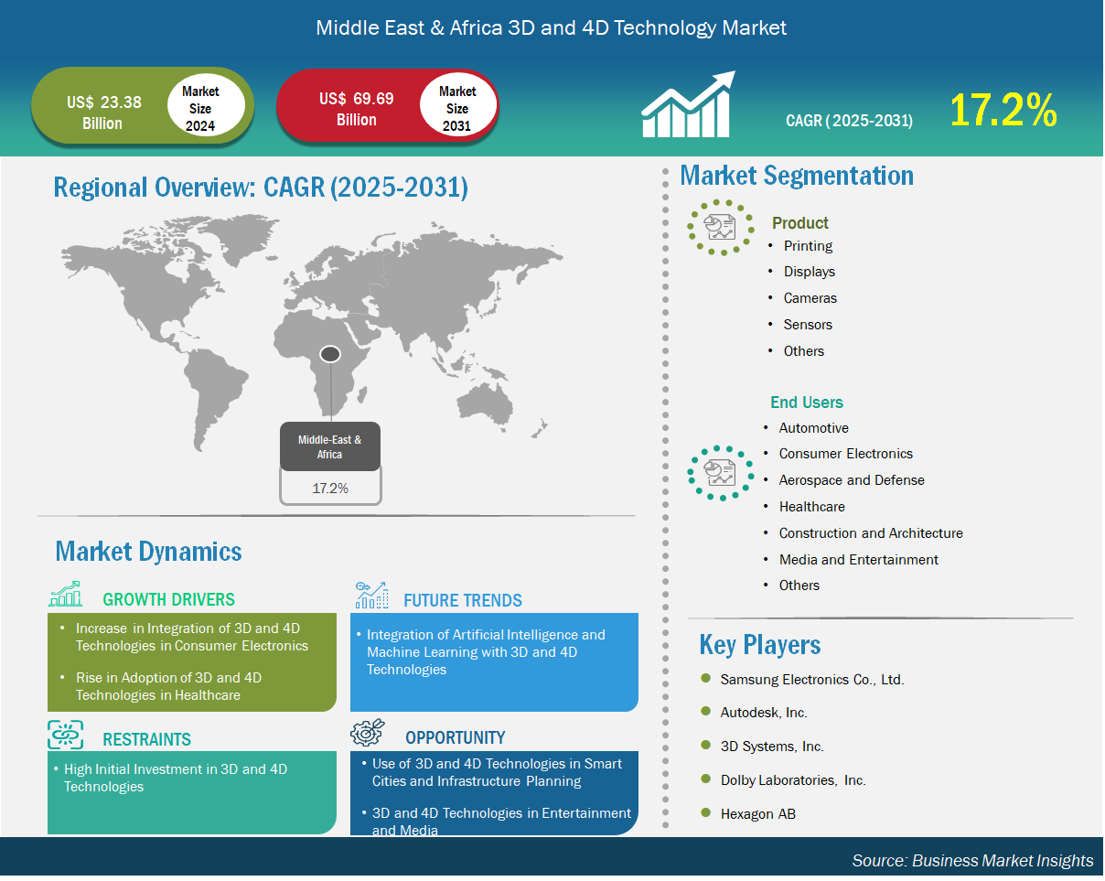Screen dimensions: 1105x881
Task: Select Printing in the Product list
Action: click(x=808, y=246)
